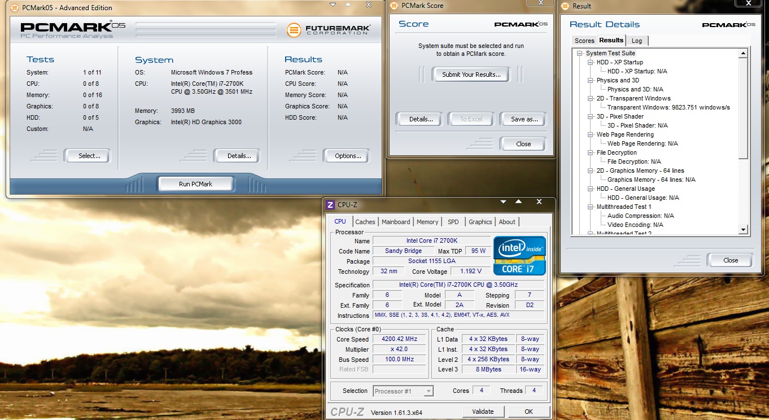This screenshot has height=420, width=769.
Task: Switch to the Graphics tab in CPU-Z
Action: point(480,222)
